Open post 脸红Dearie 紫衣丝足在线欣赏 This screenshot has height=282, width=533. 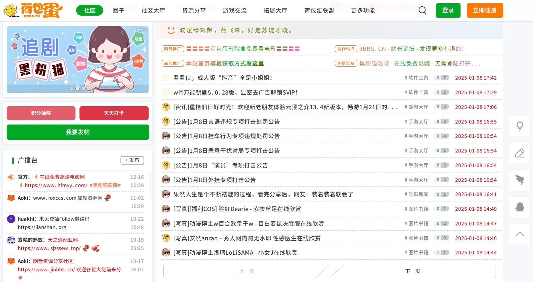[237, 209]
